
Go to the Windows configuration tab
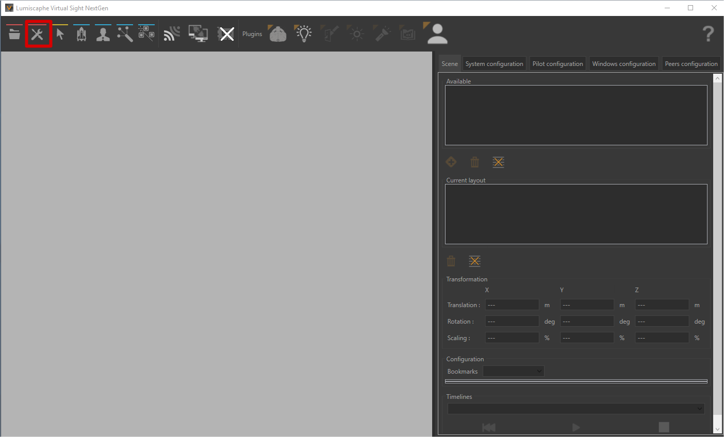coord(623,64)
